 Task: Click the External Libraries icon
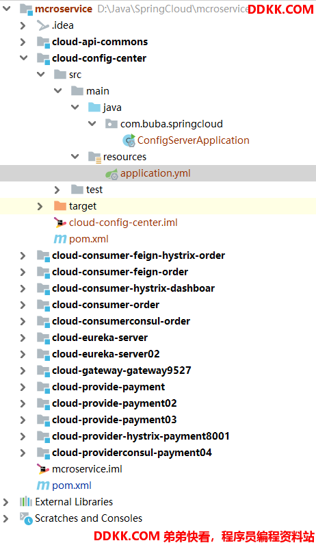click(x=26, y=501)
